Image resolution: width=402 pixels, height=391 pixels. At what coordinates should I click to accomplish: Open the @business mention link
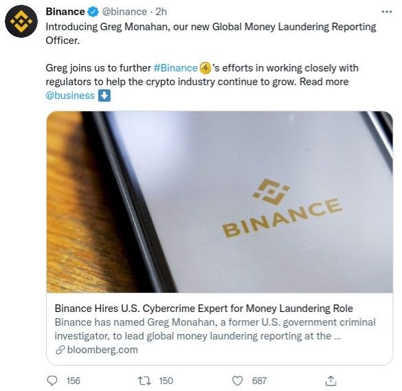coord(70,96)
